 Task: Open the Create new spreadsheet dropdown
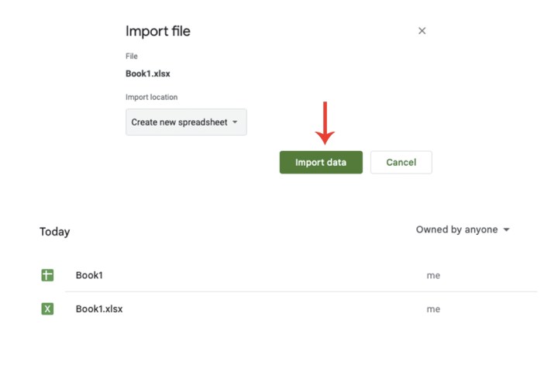[186, 122]
